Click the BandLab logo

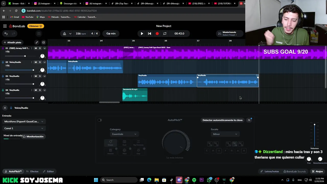17,26
